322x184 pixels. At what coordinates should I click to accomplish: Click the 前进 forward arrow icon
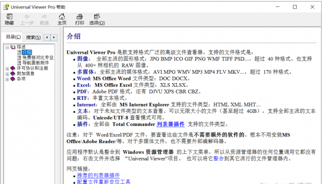click(45, 16)
